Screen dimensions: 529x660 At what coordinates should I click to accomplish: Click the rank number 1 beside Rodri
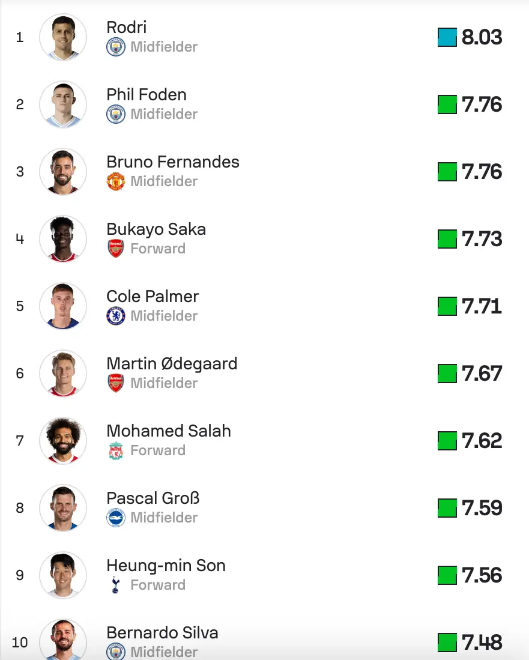(19, 37)
